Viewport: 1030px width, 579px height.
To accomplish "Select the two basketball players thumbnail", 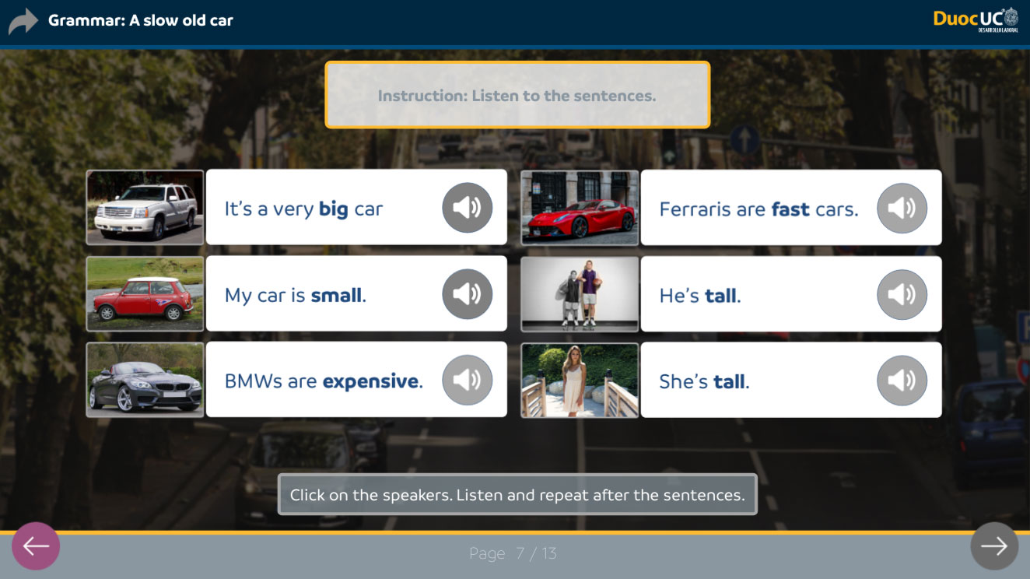I will [x=580, y=294].
